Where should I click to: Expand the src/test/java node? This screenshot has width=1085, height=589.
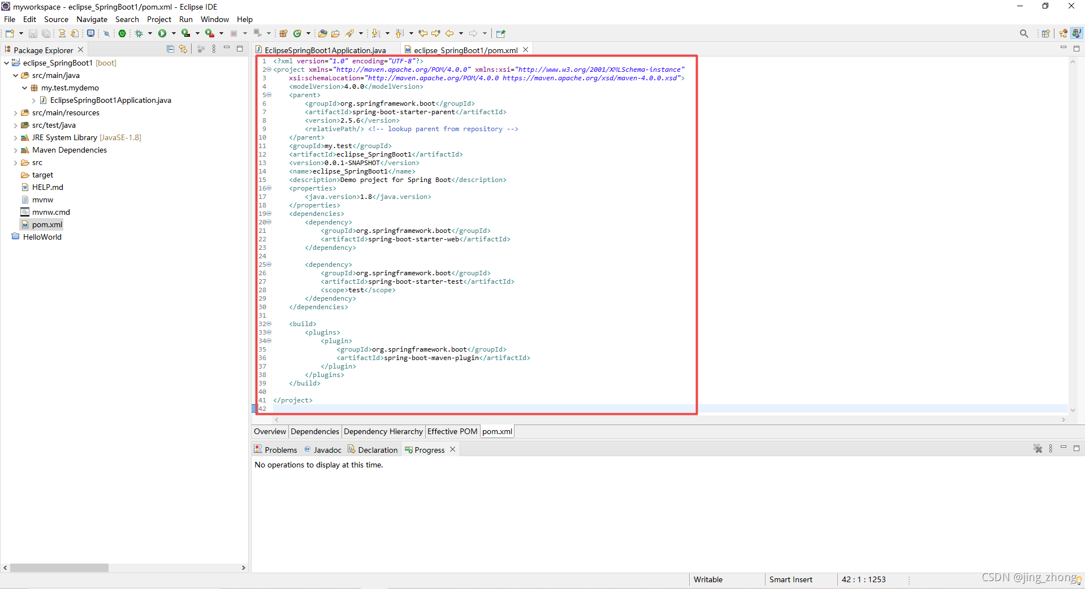point(15,125)
